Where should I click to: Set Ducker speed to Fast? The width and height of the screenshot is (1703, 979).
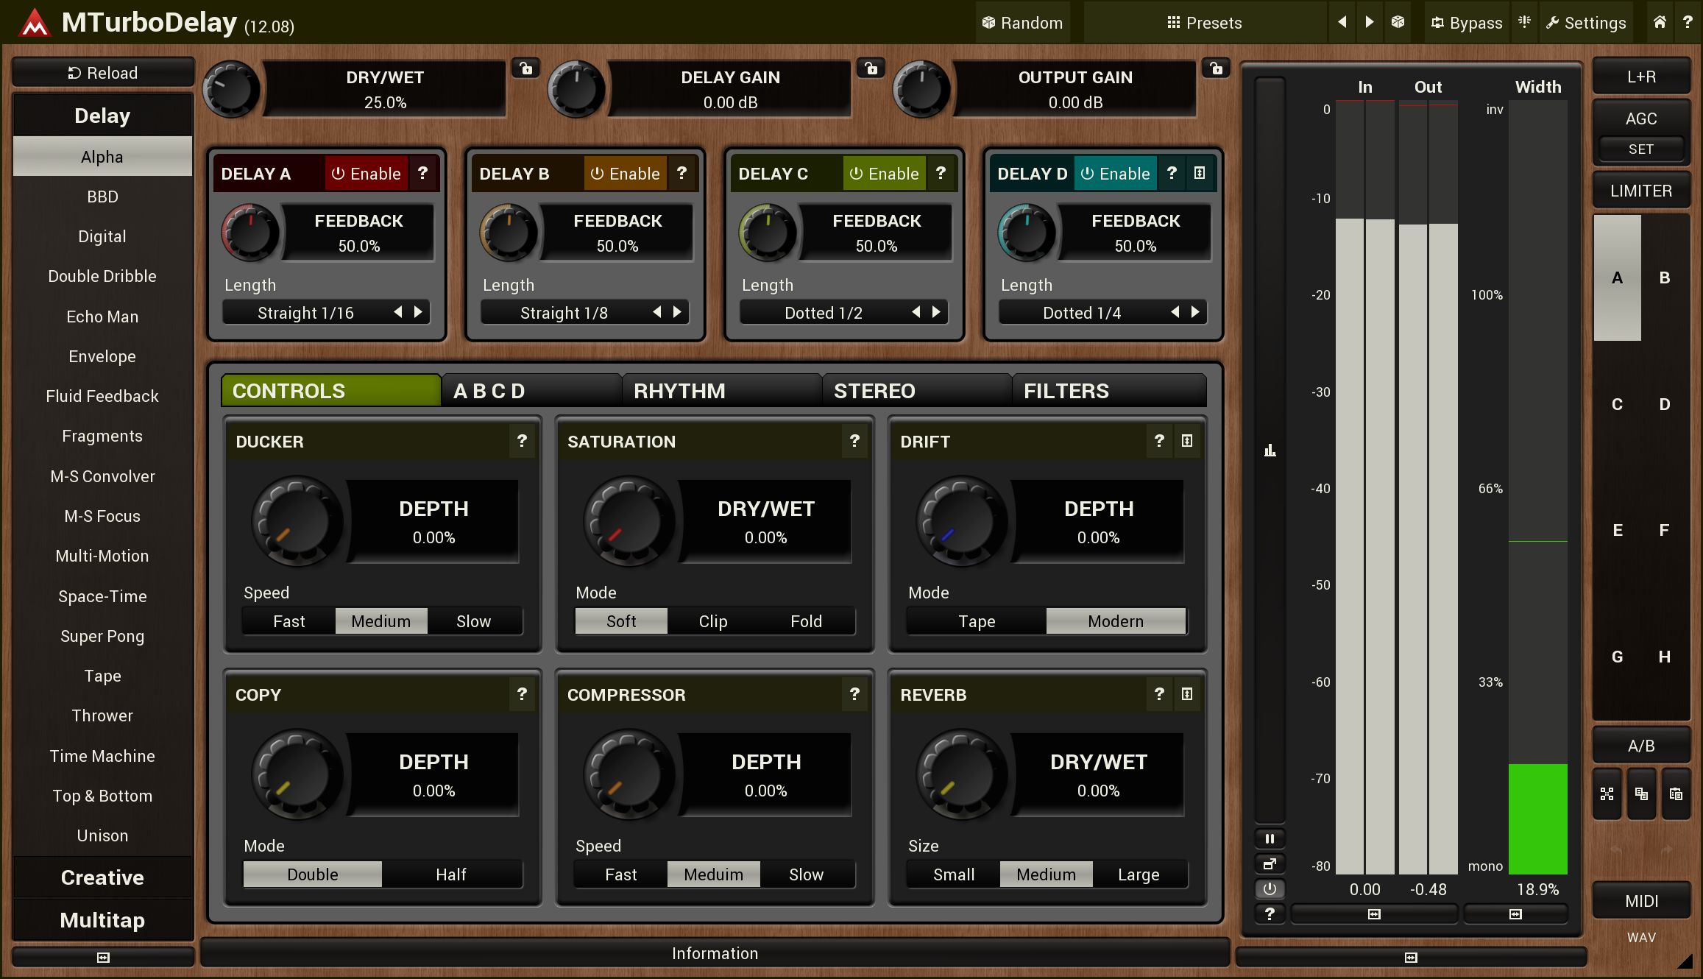pyautogui.click(x=288, y=621)
